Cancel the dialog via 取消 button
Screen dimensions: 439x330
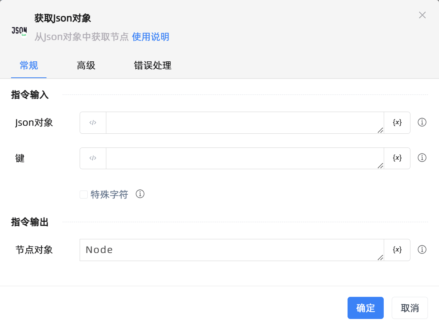click(410, 308)
